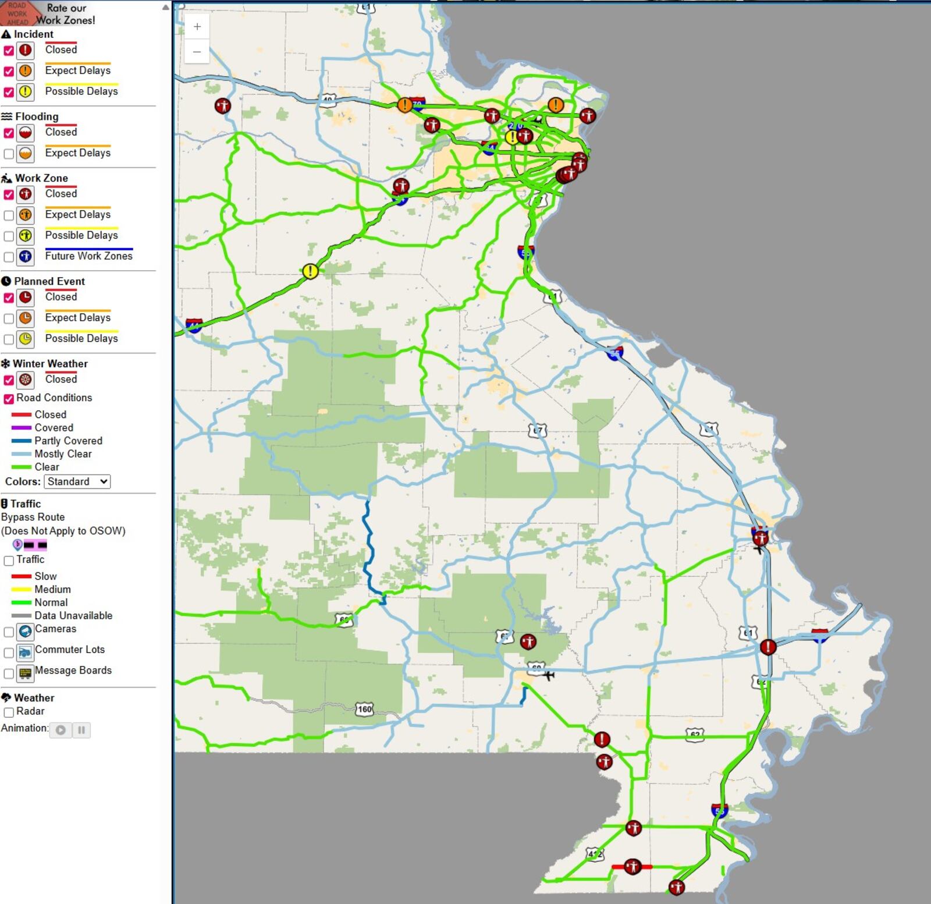Pause the radar animation
The width and height of the screenshot is (931, 904).
[x=81, y=730]
